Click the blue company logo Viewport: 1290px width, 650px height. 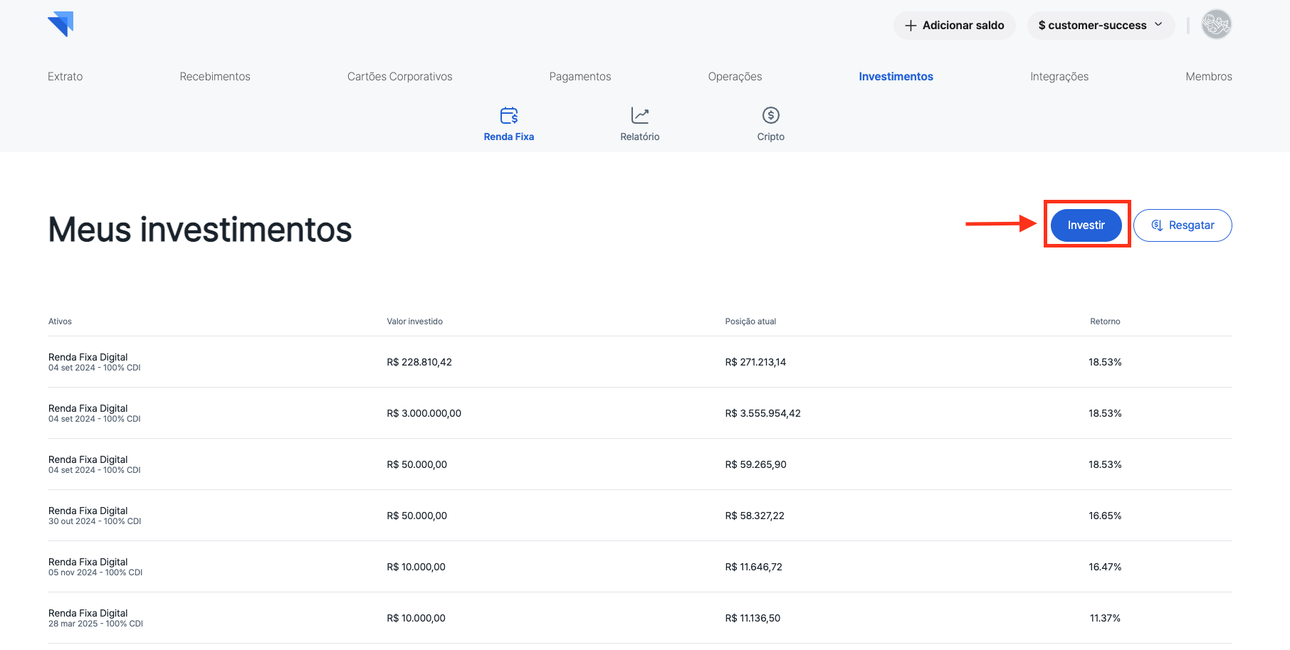[61, 24]
